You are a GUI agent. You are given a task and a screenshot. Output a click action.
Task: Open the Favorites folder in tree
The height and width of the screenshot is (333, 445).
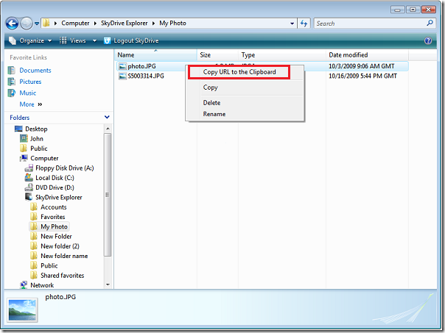53,217
